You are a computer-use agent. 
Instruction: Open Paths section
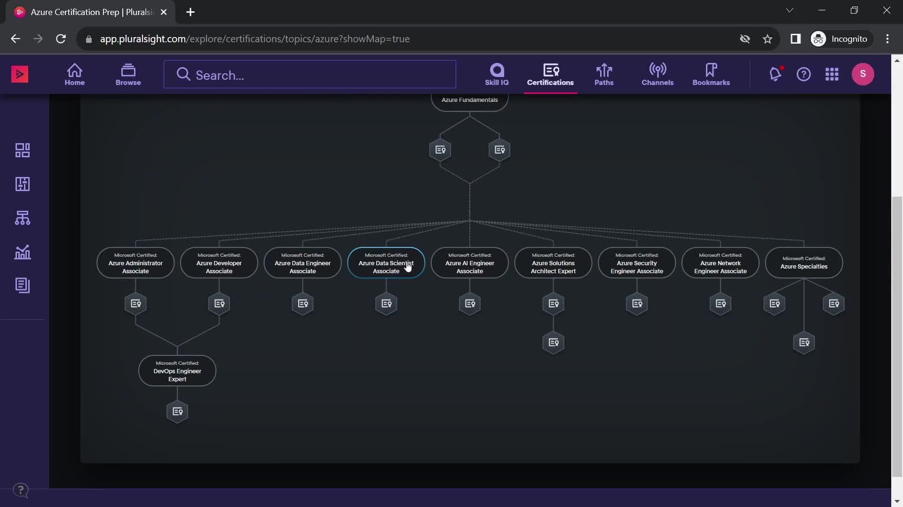[604, 75]
